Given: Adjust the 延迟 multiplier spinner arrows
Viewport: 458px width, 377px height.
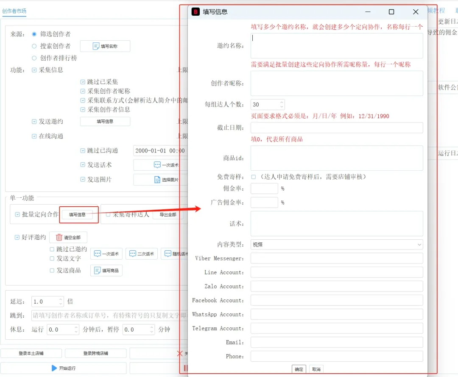Looking at the screenshot, I should click(x=61, y=302).
